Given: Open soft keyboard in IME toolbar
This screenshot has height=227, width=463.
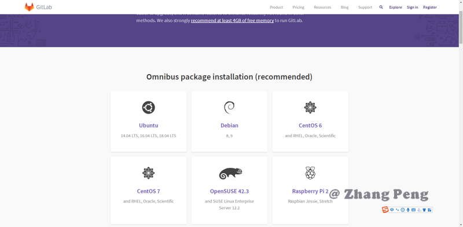Looking at the screenshot, I should (413, 210).
